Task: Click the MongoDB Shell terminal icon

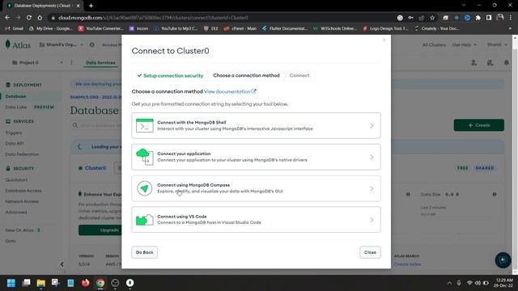Action: point(145,125)
